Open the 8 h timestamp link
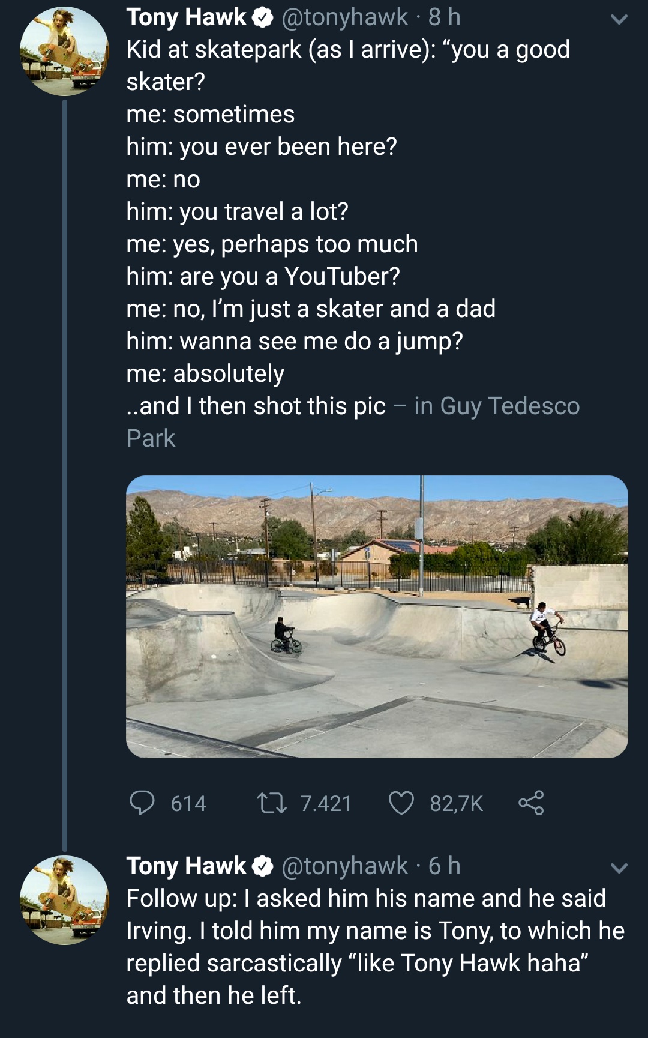Screen dimensions: 648x1038 [445, 17]
